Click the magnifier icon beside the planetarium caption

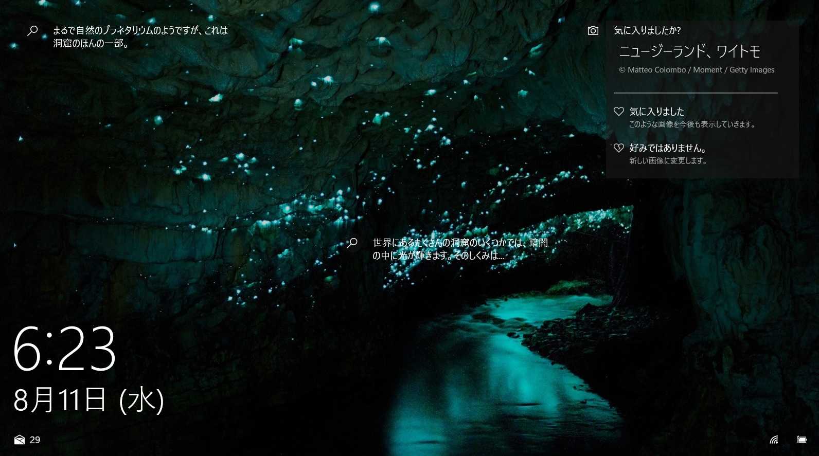pos(32,31)
